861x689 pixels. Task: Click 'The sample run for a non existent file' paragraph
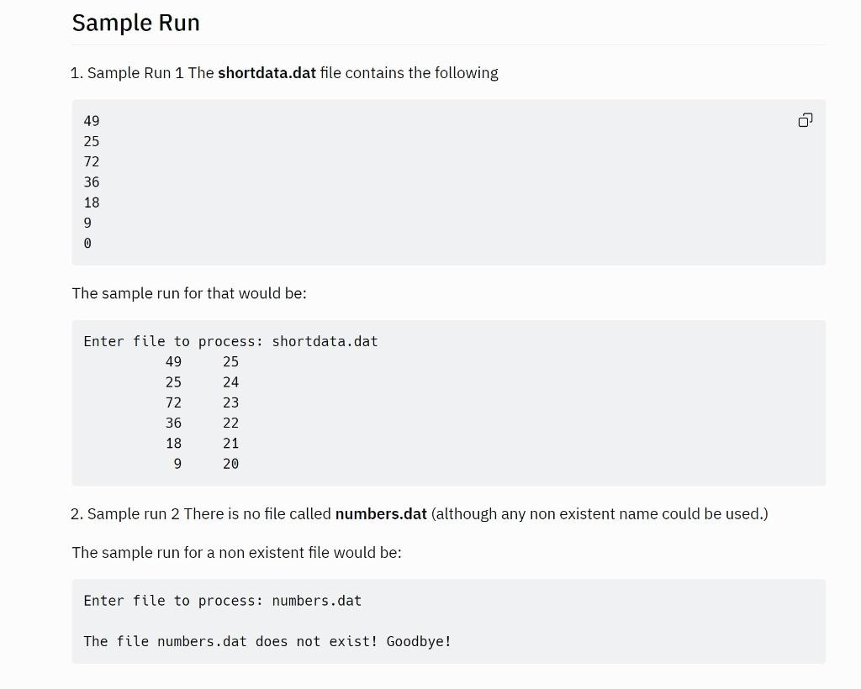click(x=236, y=552)
